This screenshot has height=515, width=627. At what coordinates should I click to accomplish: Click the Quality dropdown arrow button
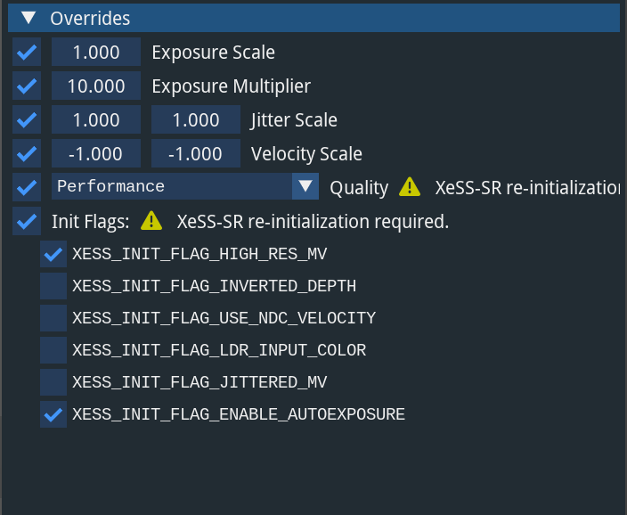(306, 186)
